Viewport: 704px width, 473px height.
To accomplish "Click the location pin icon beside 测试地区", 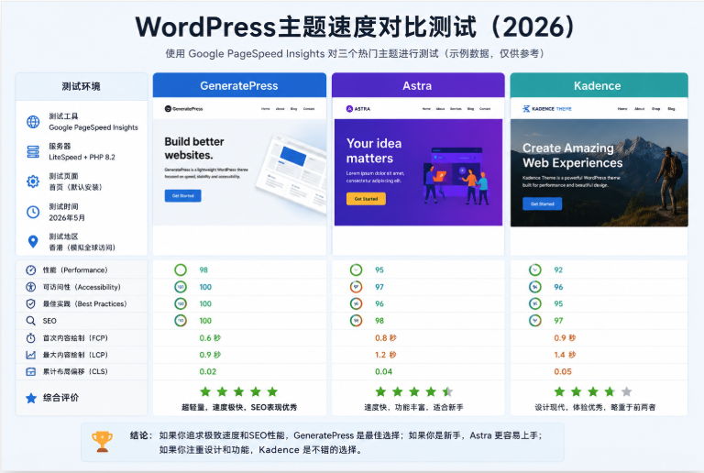I will 33,241.
